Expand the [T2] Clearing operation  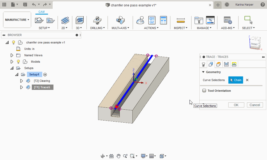pos(21,81)
